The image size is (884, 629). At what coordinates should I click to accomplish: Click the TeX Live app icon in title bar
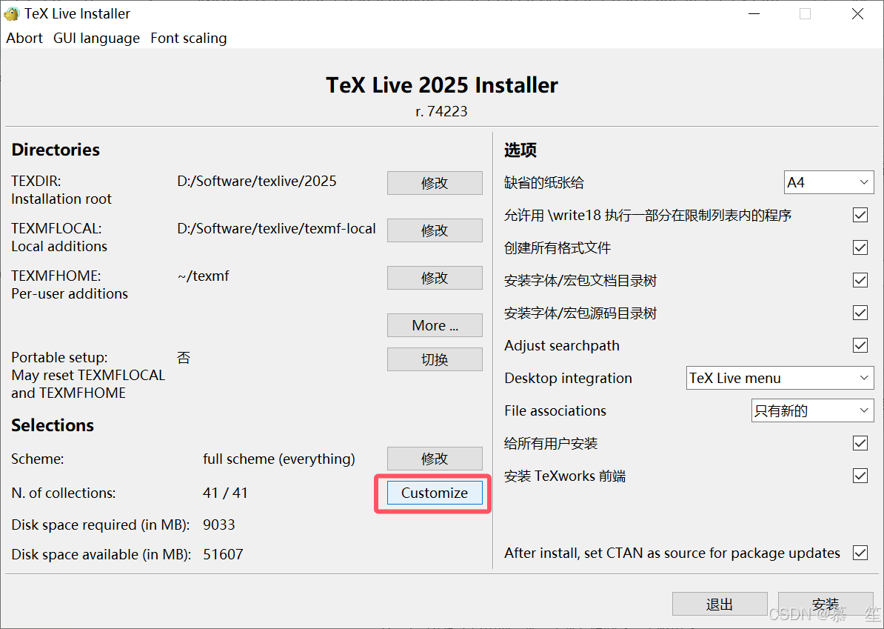point(11,13)
